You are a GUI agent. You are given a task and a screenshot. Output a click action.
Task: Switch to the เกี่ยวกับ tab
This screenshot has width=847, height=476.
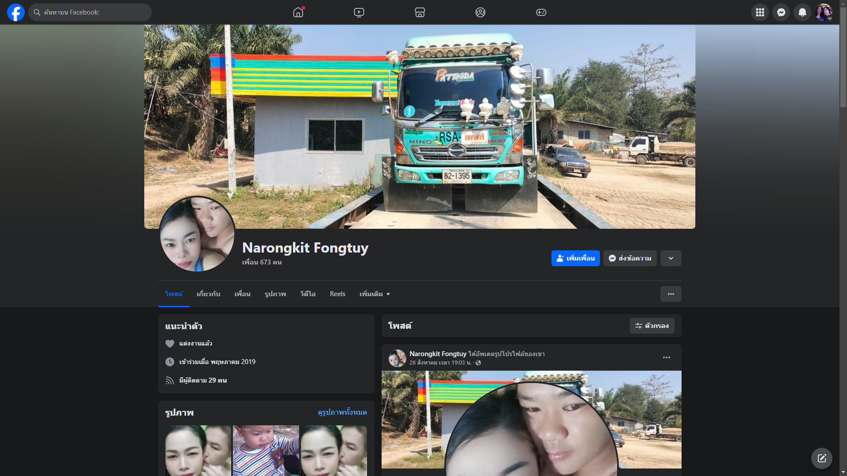pyautogui.click(x=208, y=294)
